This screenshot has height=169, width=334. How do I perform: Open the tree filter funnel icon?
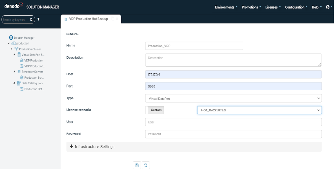[38, 19]
